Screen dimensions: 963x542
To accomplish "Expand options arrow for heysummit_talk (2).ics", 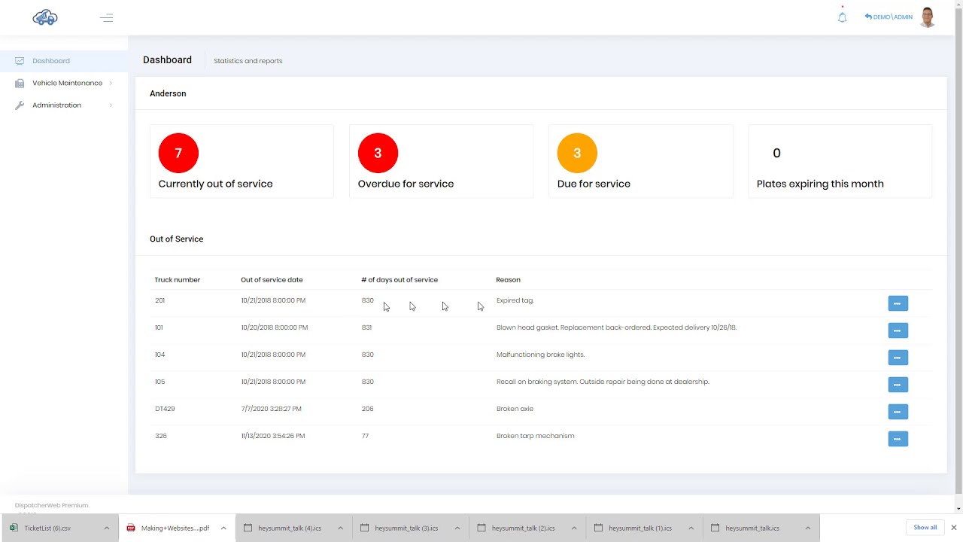I will click(x=574, y=528).
